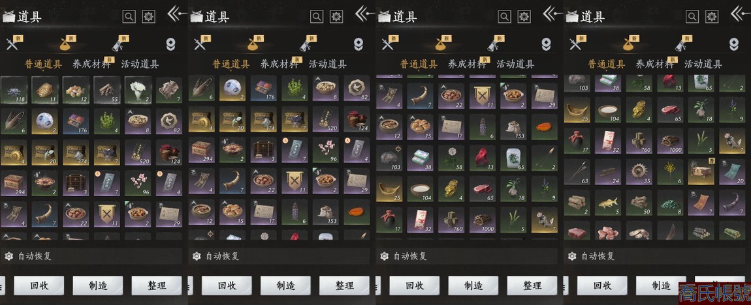Toggle 自动恢复 in the leftmost panel

point(29,256)
